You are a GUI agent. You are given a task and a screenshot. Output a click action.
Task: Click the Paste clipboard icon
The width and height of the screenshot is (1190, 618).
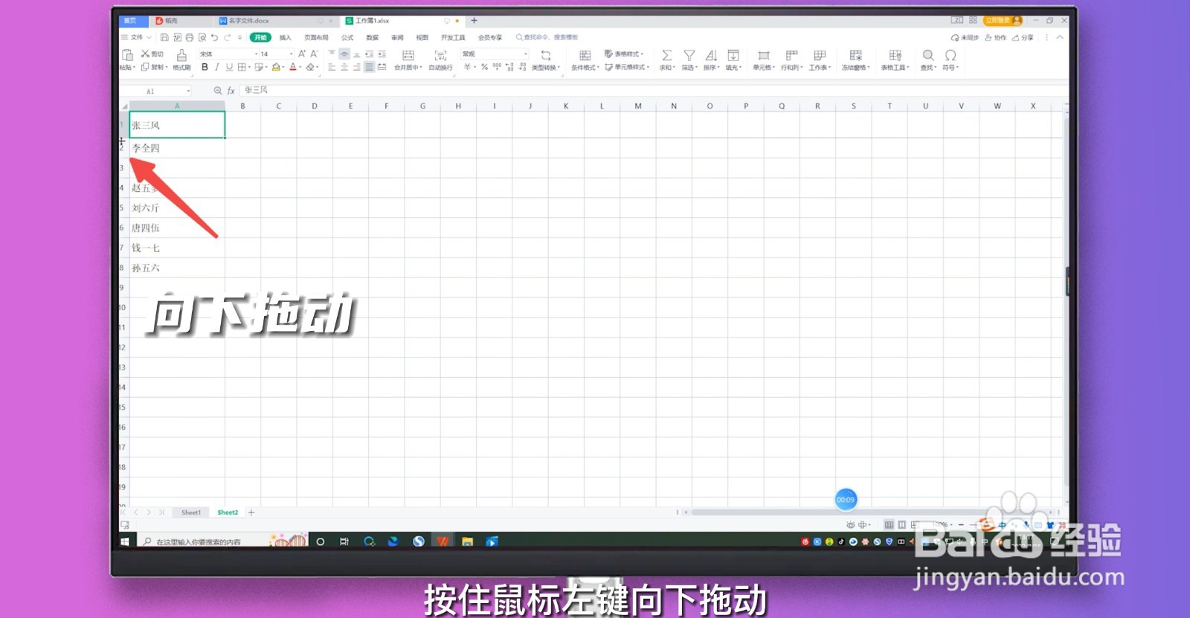tap(127, 56)
